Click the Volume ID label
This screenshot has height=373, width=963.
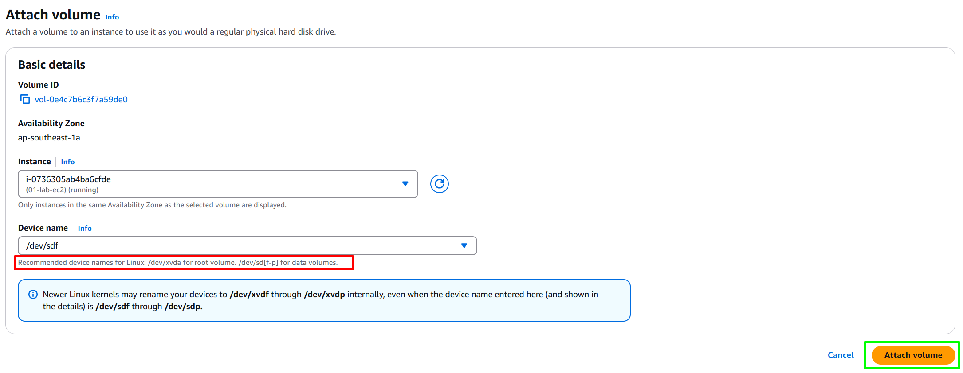38,85
